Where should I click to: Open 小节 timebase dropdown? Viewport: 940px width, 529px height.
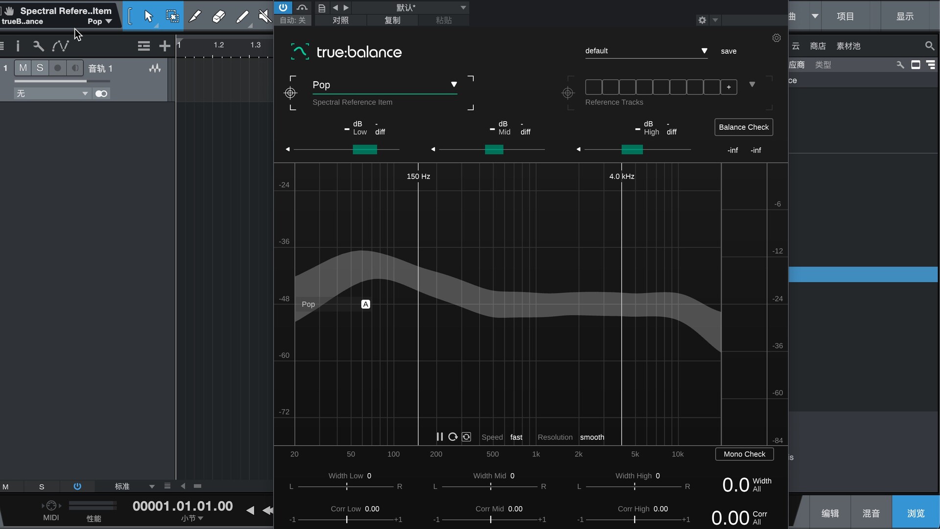pyautogui.click(x=192, y=518)
